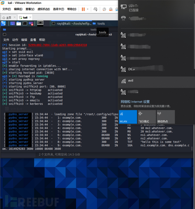This screenshot has width=195, height=209.
Task: Click the take snapshot clock icon
Action: (104, 9)
